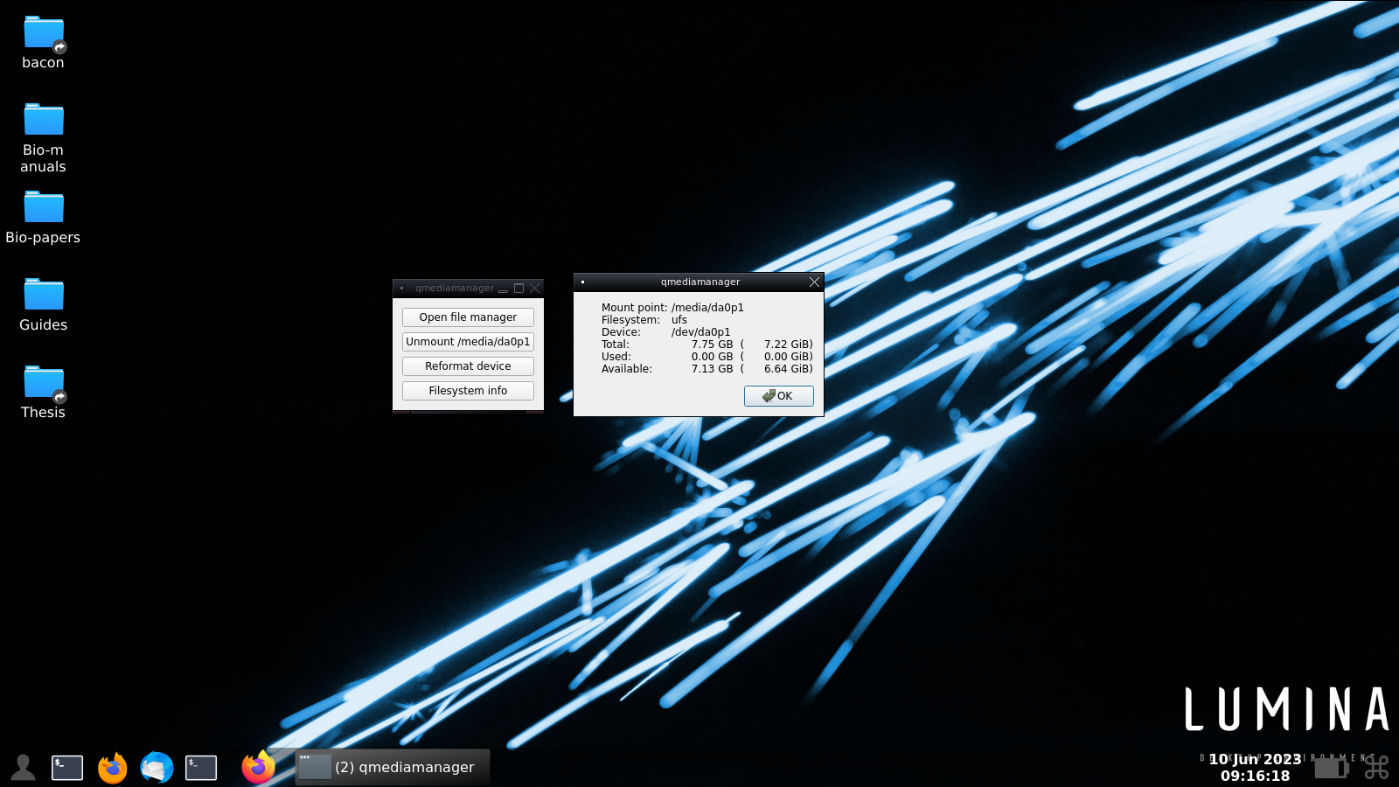Screen dimensions: 1399x787
Task: Click the Total 7.75 GB value
Action: click(x=712, y=345)
